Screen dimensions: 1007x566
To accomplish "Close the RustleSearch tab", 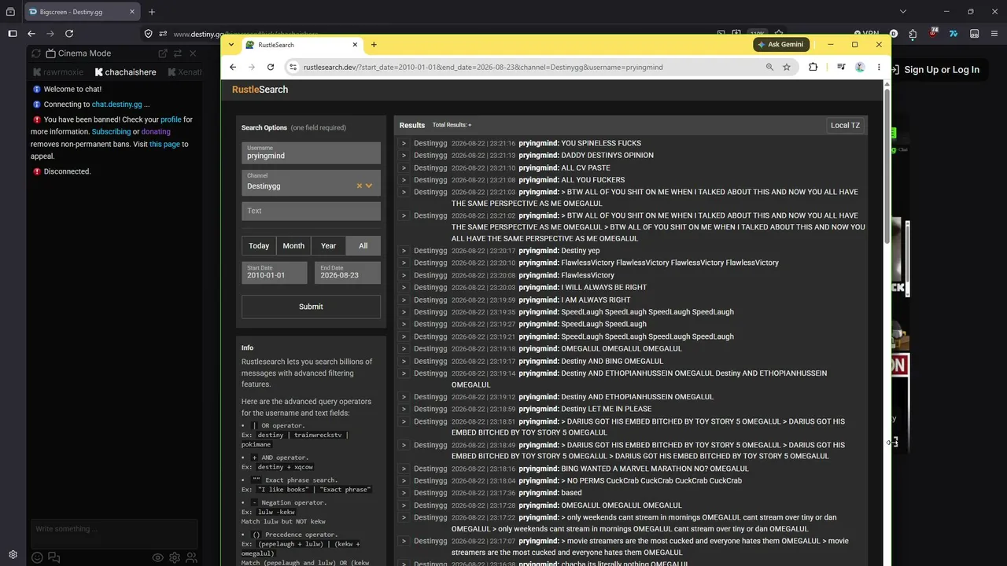I will (355, 45).
